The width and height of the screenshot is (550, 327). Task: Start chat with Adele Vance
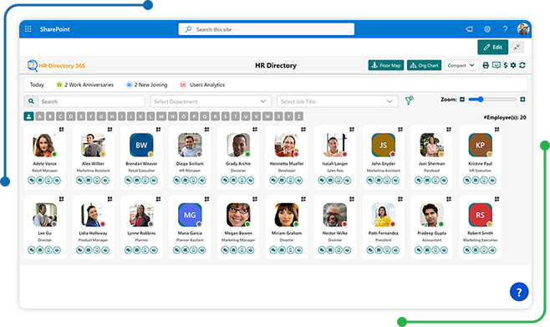point(32,181)
